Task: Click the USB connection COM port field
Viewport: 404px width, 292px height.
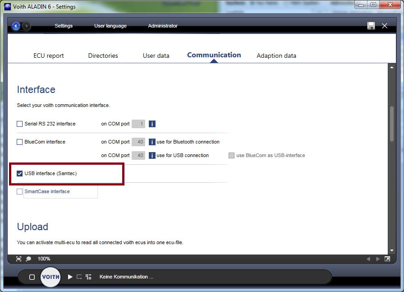Action: [138, 156]
